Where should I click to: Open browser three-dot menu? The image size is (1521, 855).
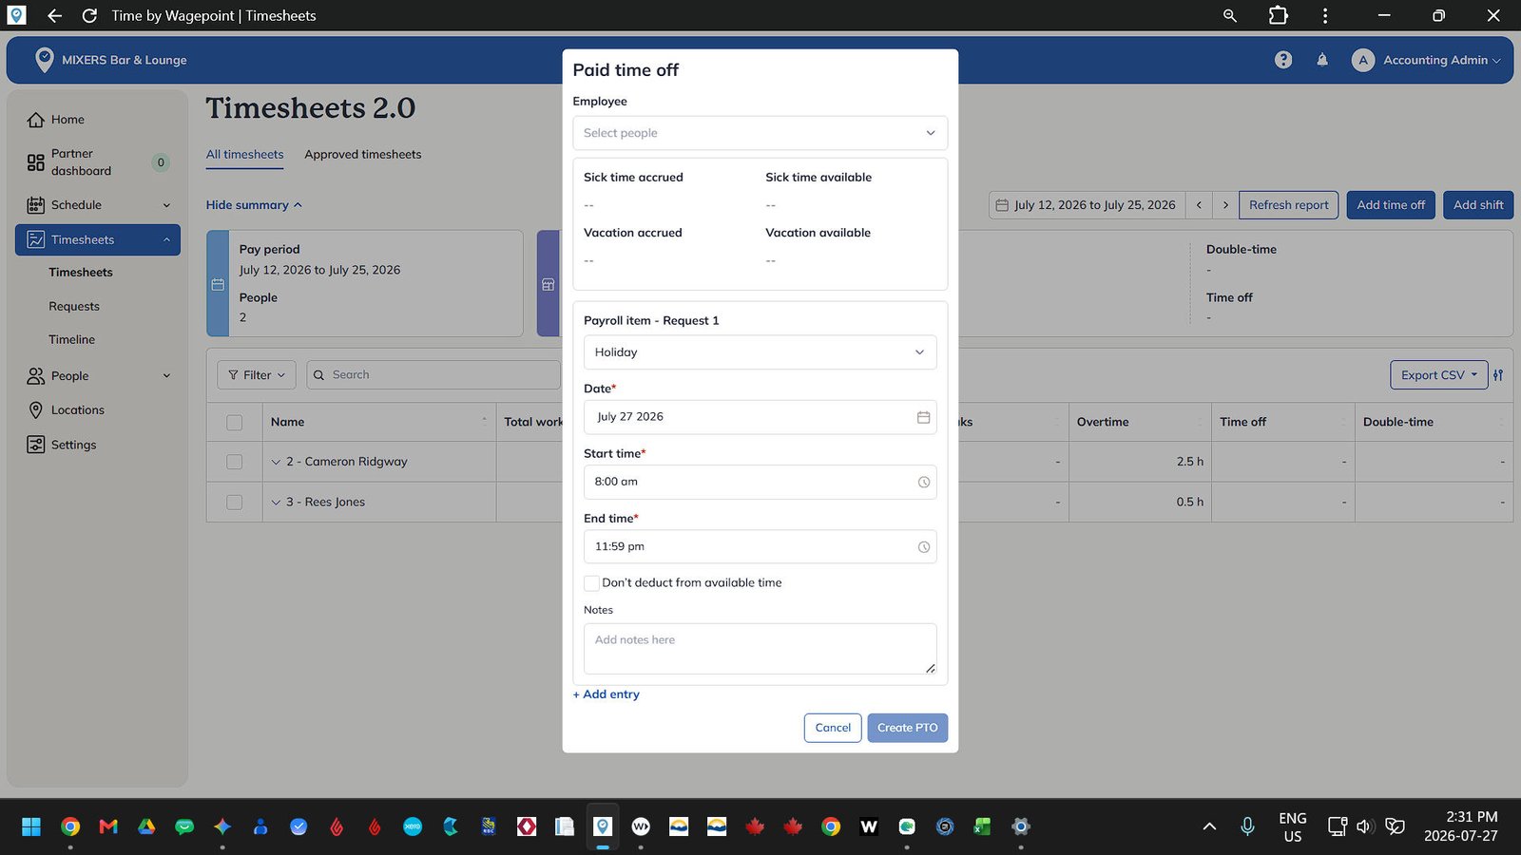click(1325, 15)
